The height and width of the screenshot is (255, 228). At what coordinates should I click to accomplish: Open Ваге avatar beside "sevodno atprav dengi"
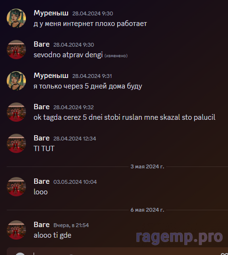(16, 50)
